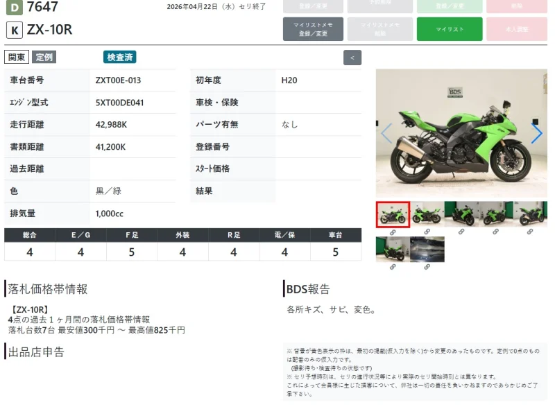The width and height of the screenshot is (555, 416).
Task: Select the rear exhaust view thumbnail
Action: point(530,214)
